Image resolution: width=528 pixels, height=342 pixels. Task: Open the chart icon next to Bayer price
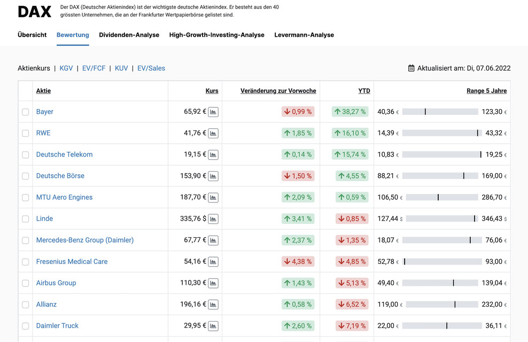tap(213, 112)
